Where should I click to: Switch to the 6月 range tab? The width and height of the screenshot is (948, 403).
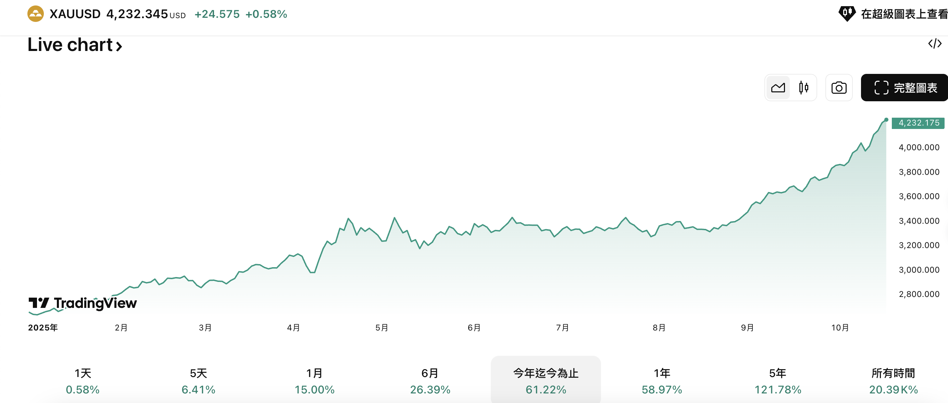point(430,379)
